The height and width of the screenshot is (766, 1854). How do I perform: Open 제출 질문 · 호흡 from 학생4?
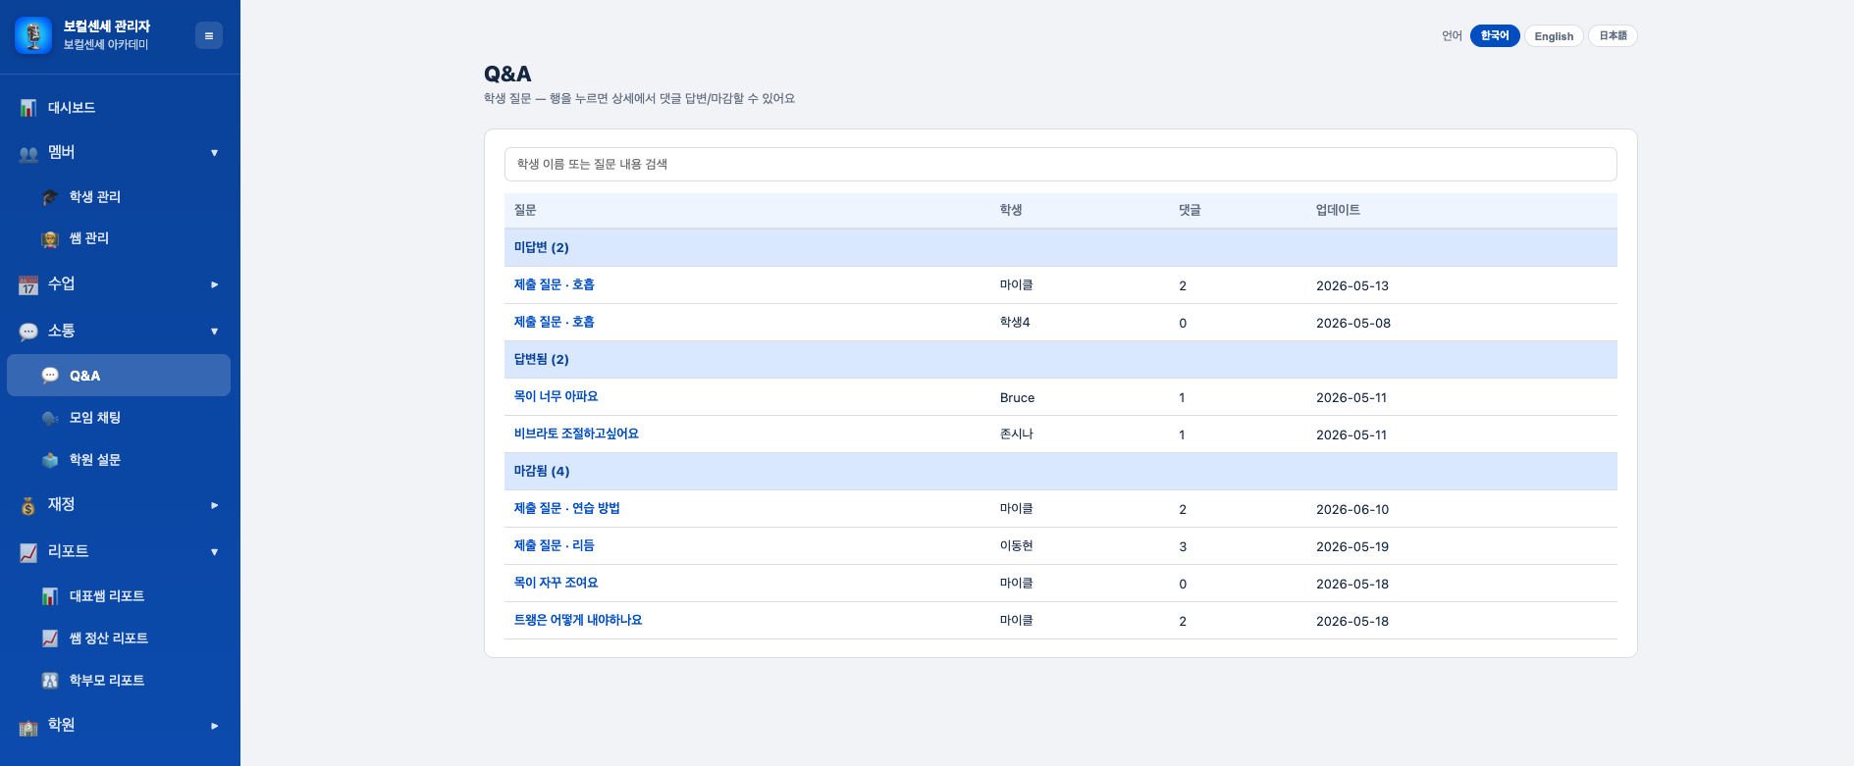555,322
